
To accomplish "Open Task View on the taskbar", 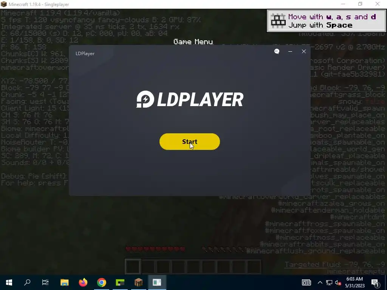I will click(x=45, y=282).
